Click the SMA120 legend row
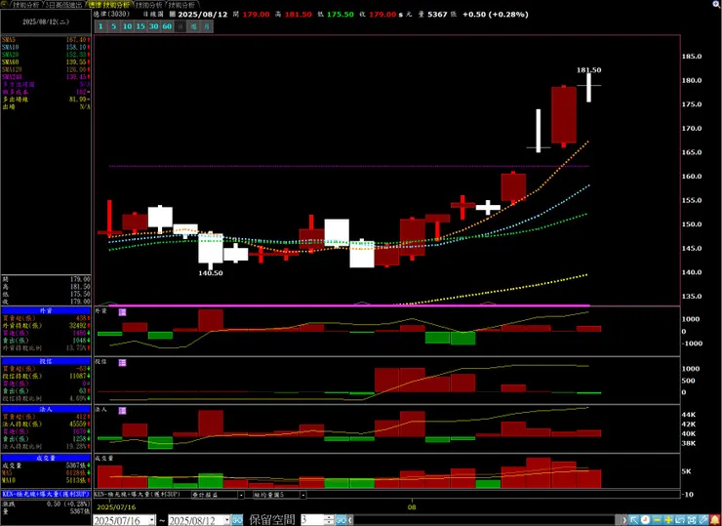Image resolution: width=722 pixels, height=526 pixels. (x=46, y=69)
